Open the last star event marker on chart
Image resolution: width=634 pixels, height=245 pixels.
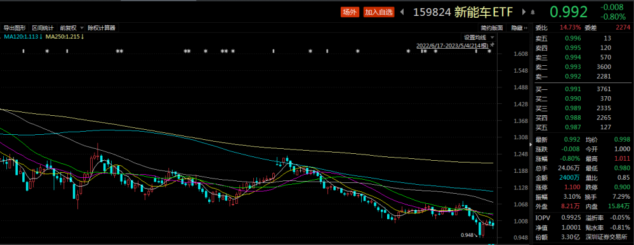point(489,51)
